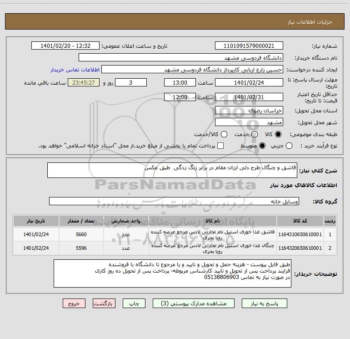This screenshot has width=350, height=339.
Task: Click the province field خراسان رضوی
Action: 249,111
